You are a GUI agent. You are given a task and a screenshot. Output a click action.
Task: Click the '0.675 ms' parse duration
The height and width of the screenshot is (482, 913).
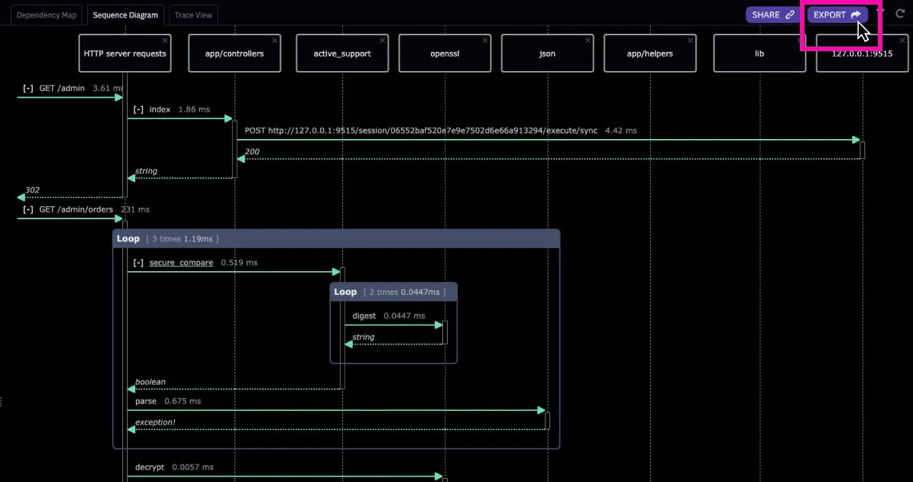pos(183,402)
